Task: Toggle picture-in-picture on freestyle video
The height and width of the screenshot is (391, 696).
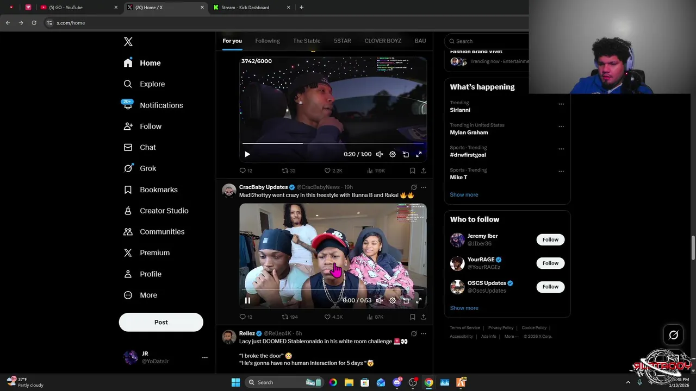Action: (x=406, y=300)
